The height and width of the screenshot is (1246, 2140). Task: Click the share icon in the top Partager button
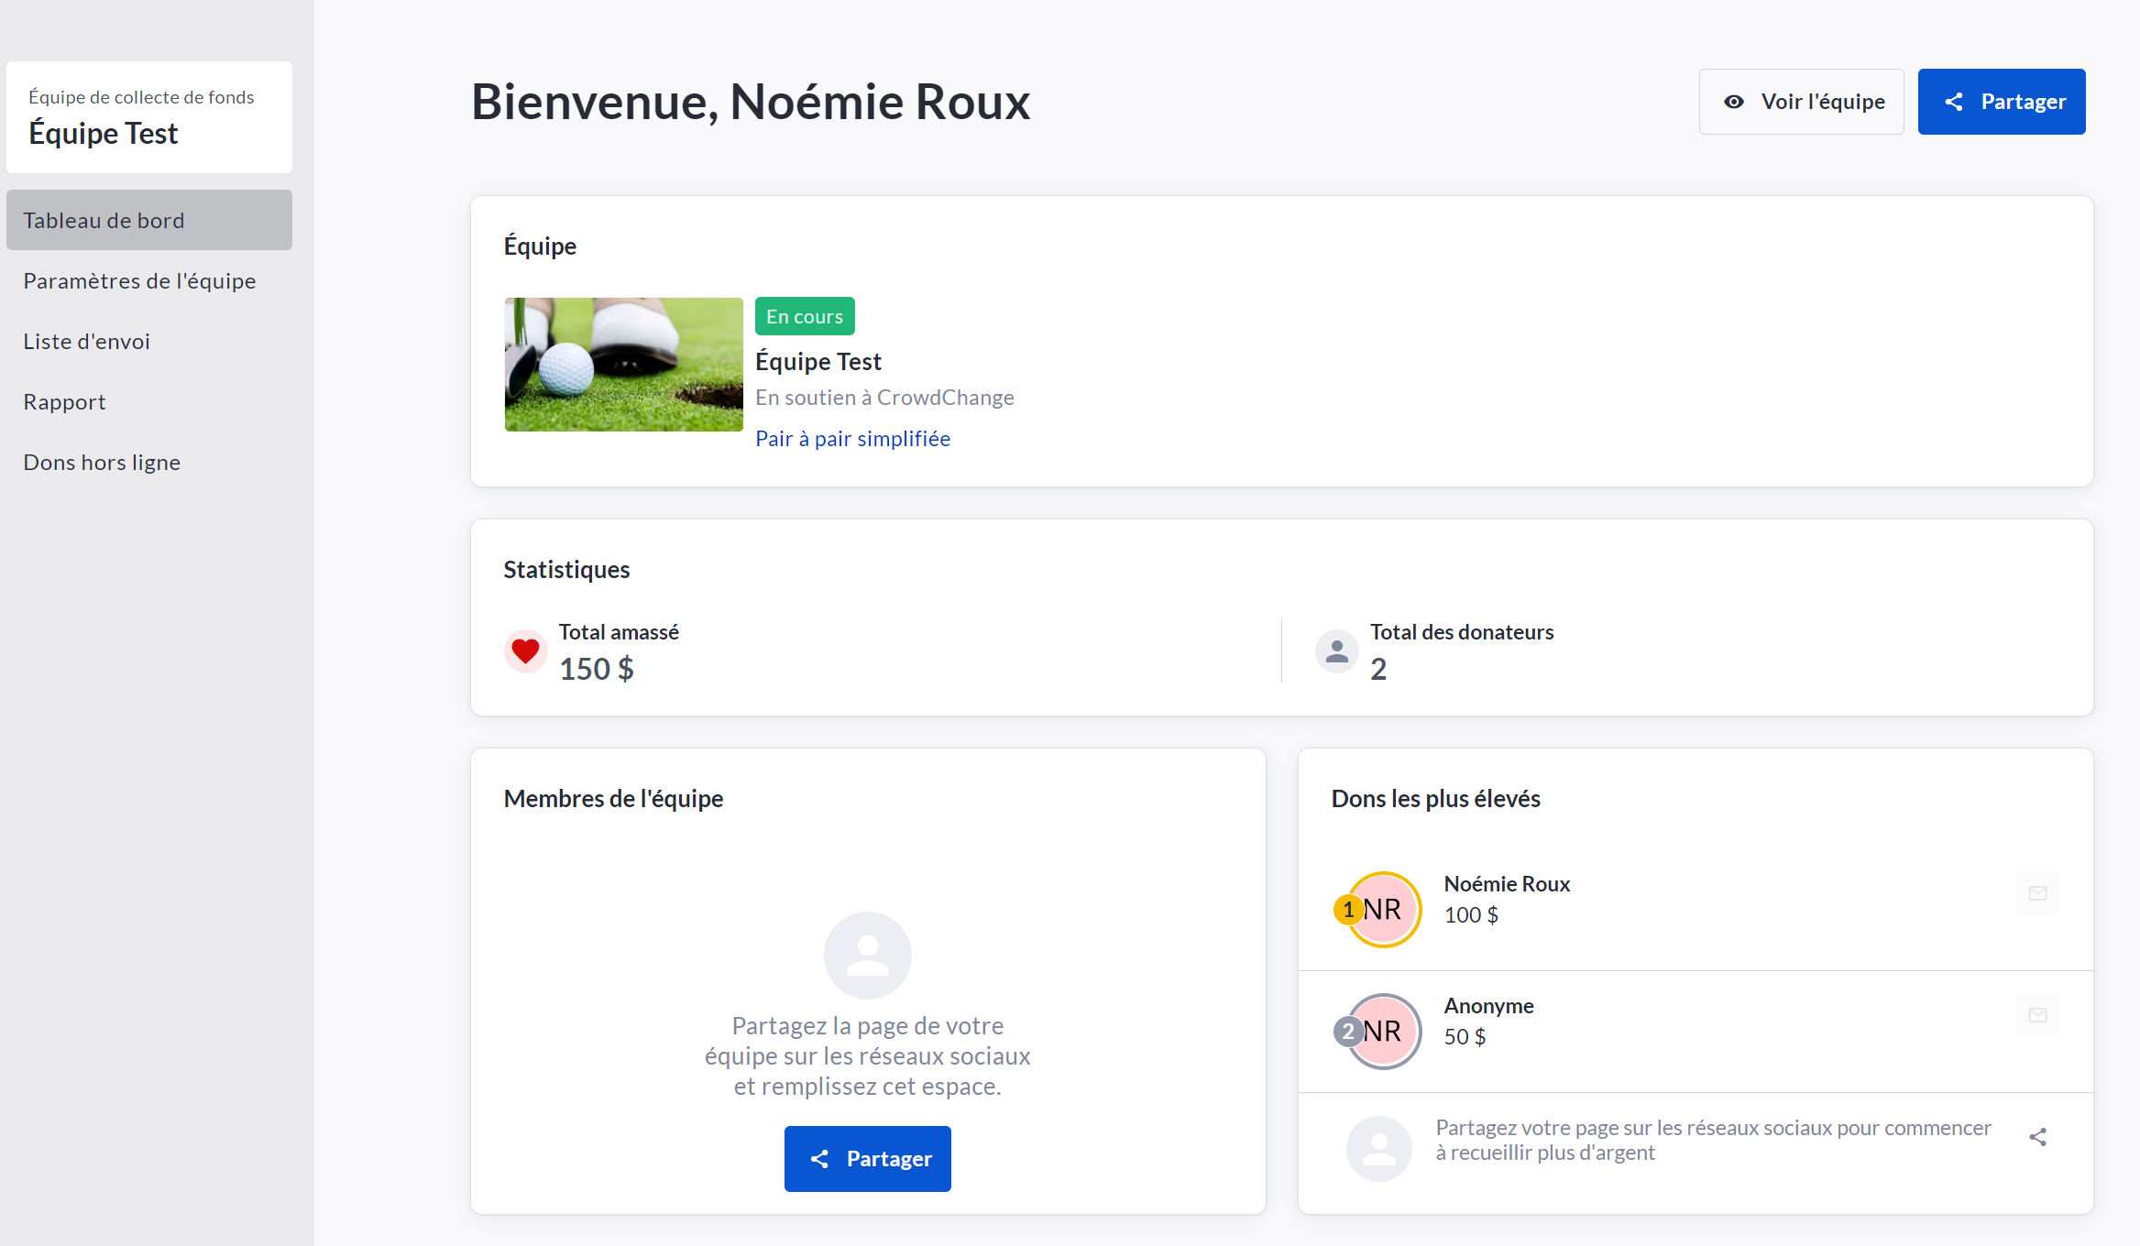click(1954, 102)
